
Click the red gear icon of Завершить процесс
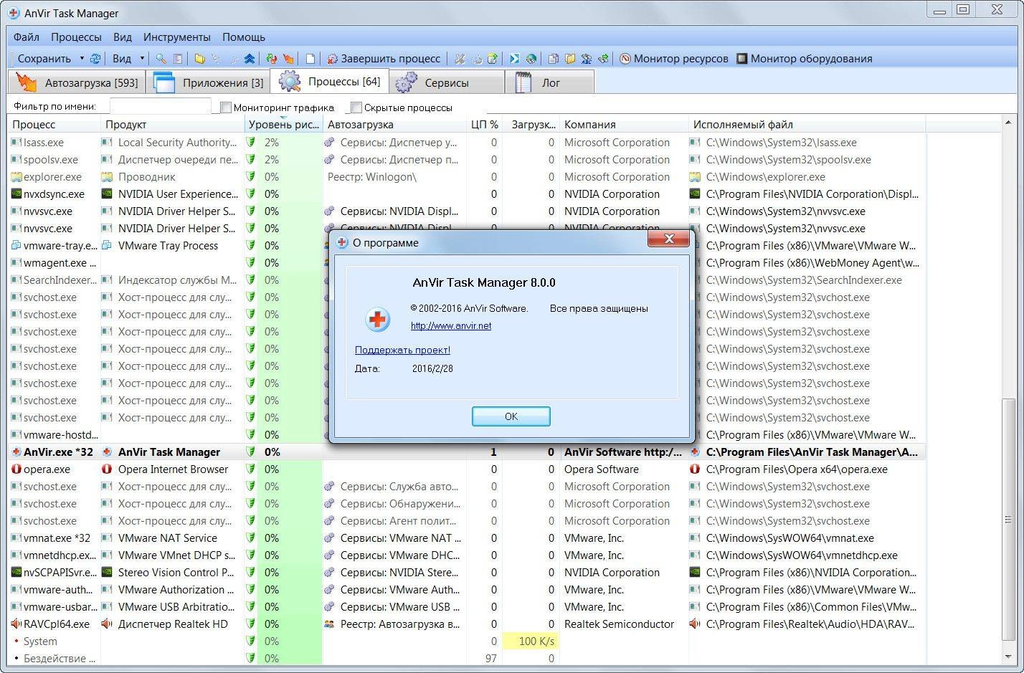(x=332, y=59)
